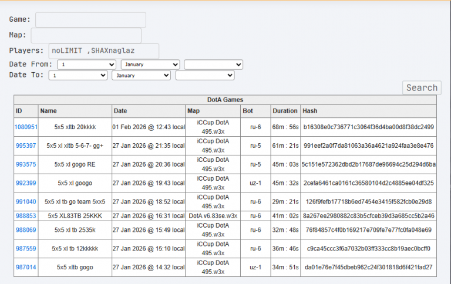Click the Search button
The image size is (451, 284).
pyautogui.click(x=422, y=87)
